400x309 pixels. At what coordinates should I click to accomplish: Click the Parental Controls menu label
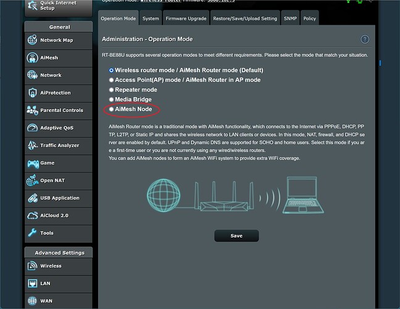pos(62,111)
